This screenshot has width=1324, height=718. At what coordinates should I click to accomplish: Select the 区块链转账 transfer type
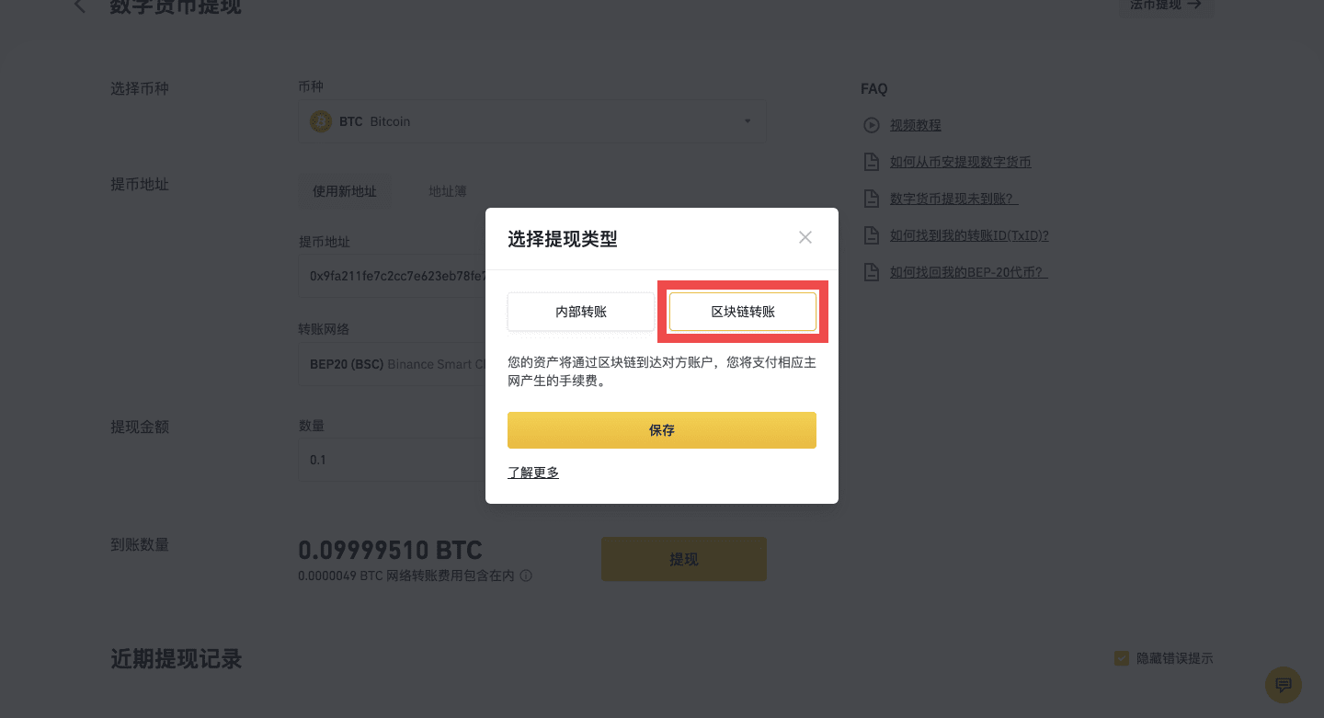click(x=743, y=312)
